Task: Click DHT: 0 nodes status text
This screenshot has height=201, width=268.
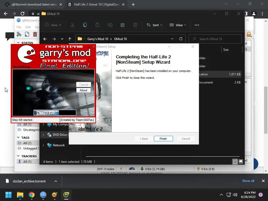Action: (106, 169)
